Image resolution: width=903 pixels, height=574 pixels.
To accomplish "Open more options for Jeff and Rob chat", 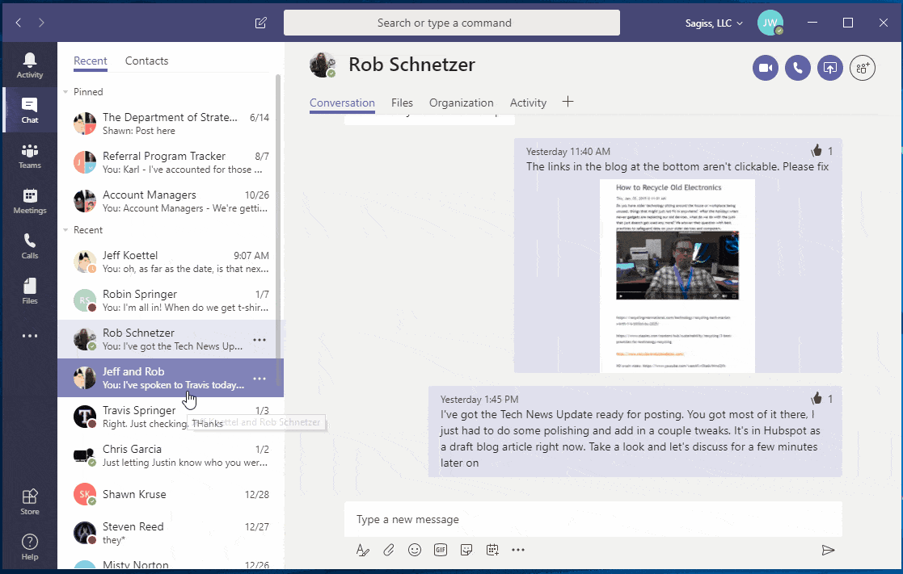I will [260, 379].
